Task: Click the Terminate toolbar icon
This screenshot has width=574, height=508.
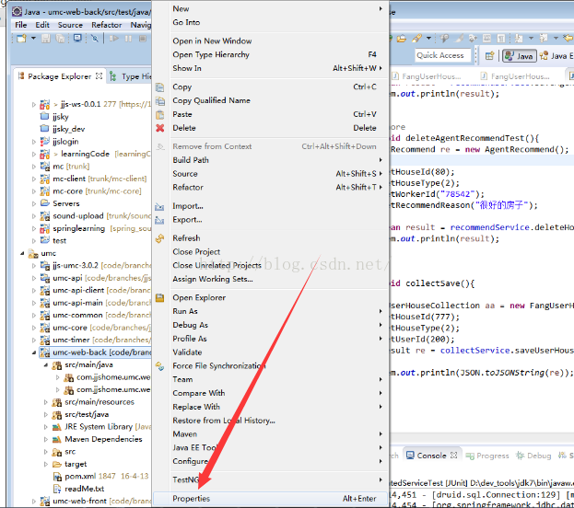Action: point(143,38)
